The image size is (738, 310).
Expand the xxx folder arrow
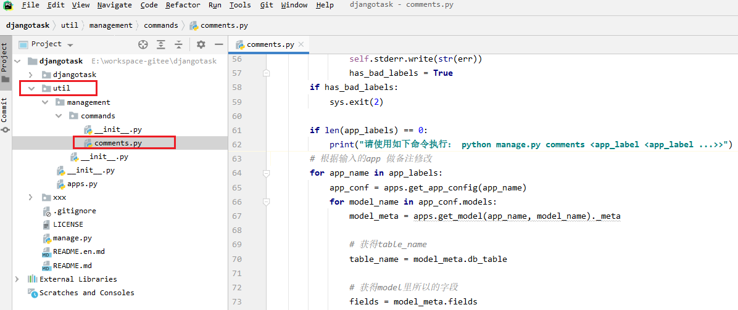(31, 198)
